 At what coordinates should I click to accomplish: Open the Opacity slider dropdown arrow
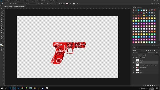coord(159,53)
